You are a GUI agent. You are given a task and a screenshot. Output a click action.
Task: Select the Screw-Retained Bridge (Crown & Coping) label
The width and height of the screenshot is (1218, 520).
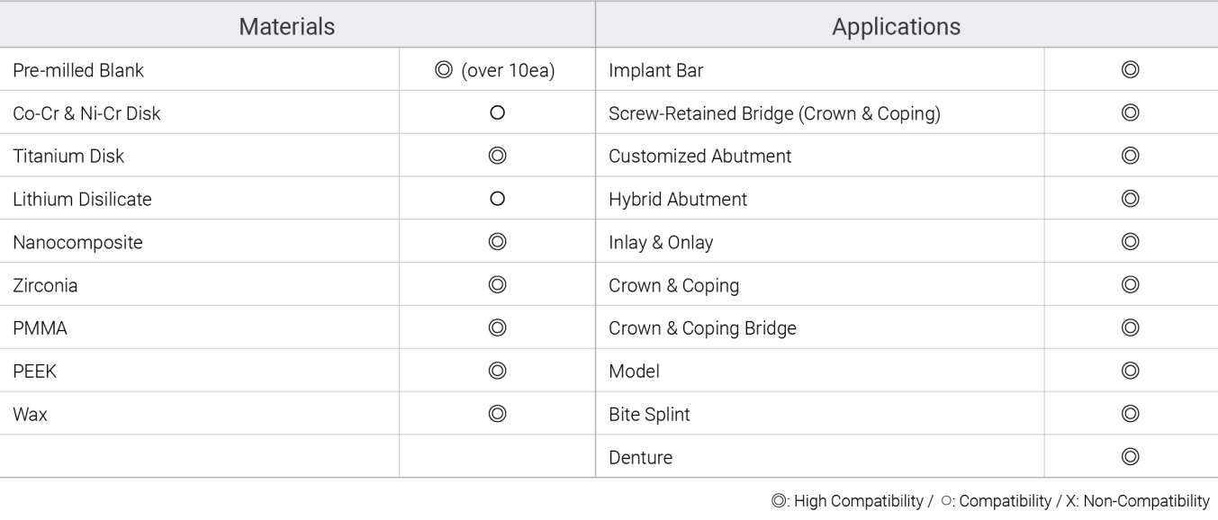tap(775, 113)
